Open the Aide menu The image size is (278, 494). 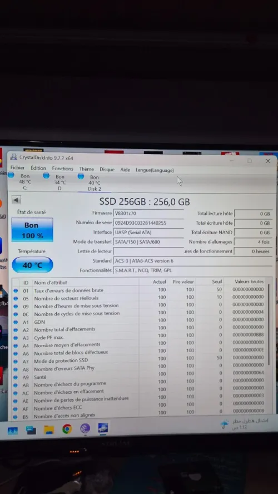(125, 170)
